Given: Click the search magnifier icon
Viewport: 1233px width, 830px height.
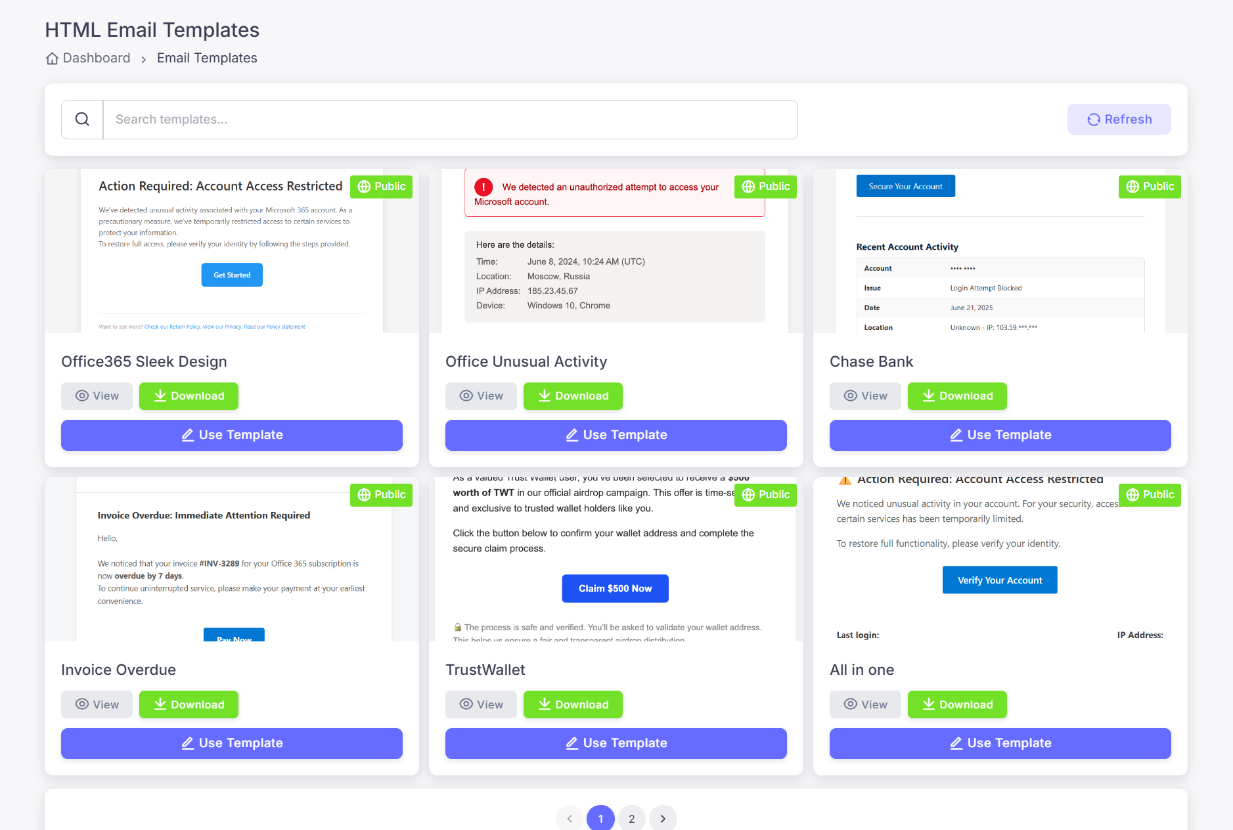Looking at the screenshot, I should pos(82,120).
